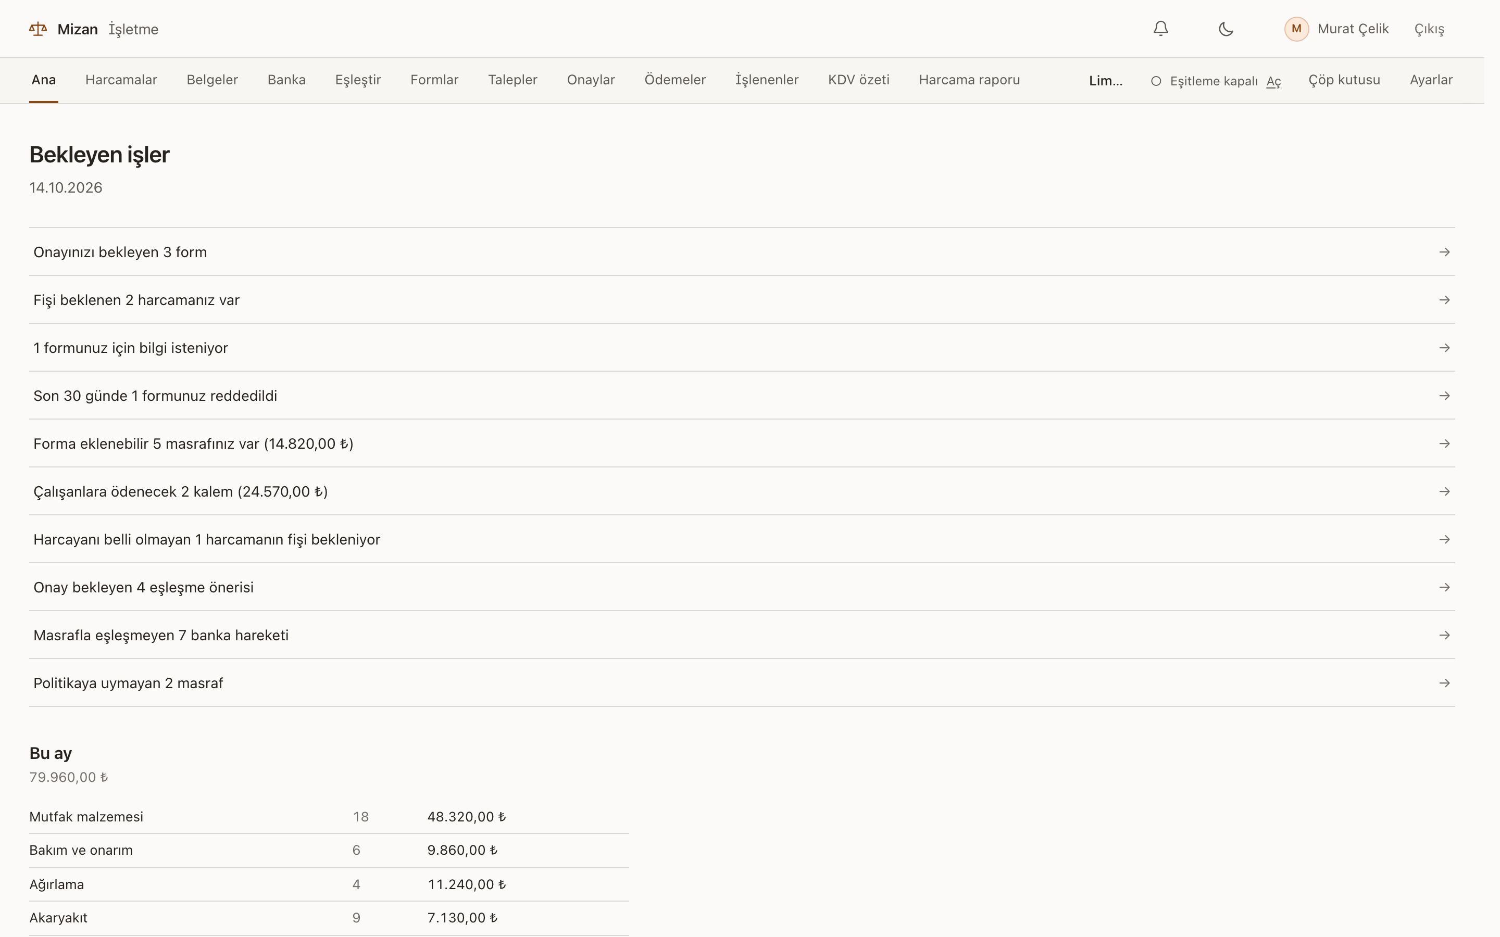Open the Ödemeler tab
This screenshot has width=1500, height=937.
tap(675, 80)
